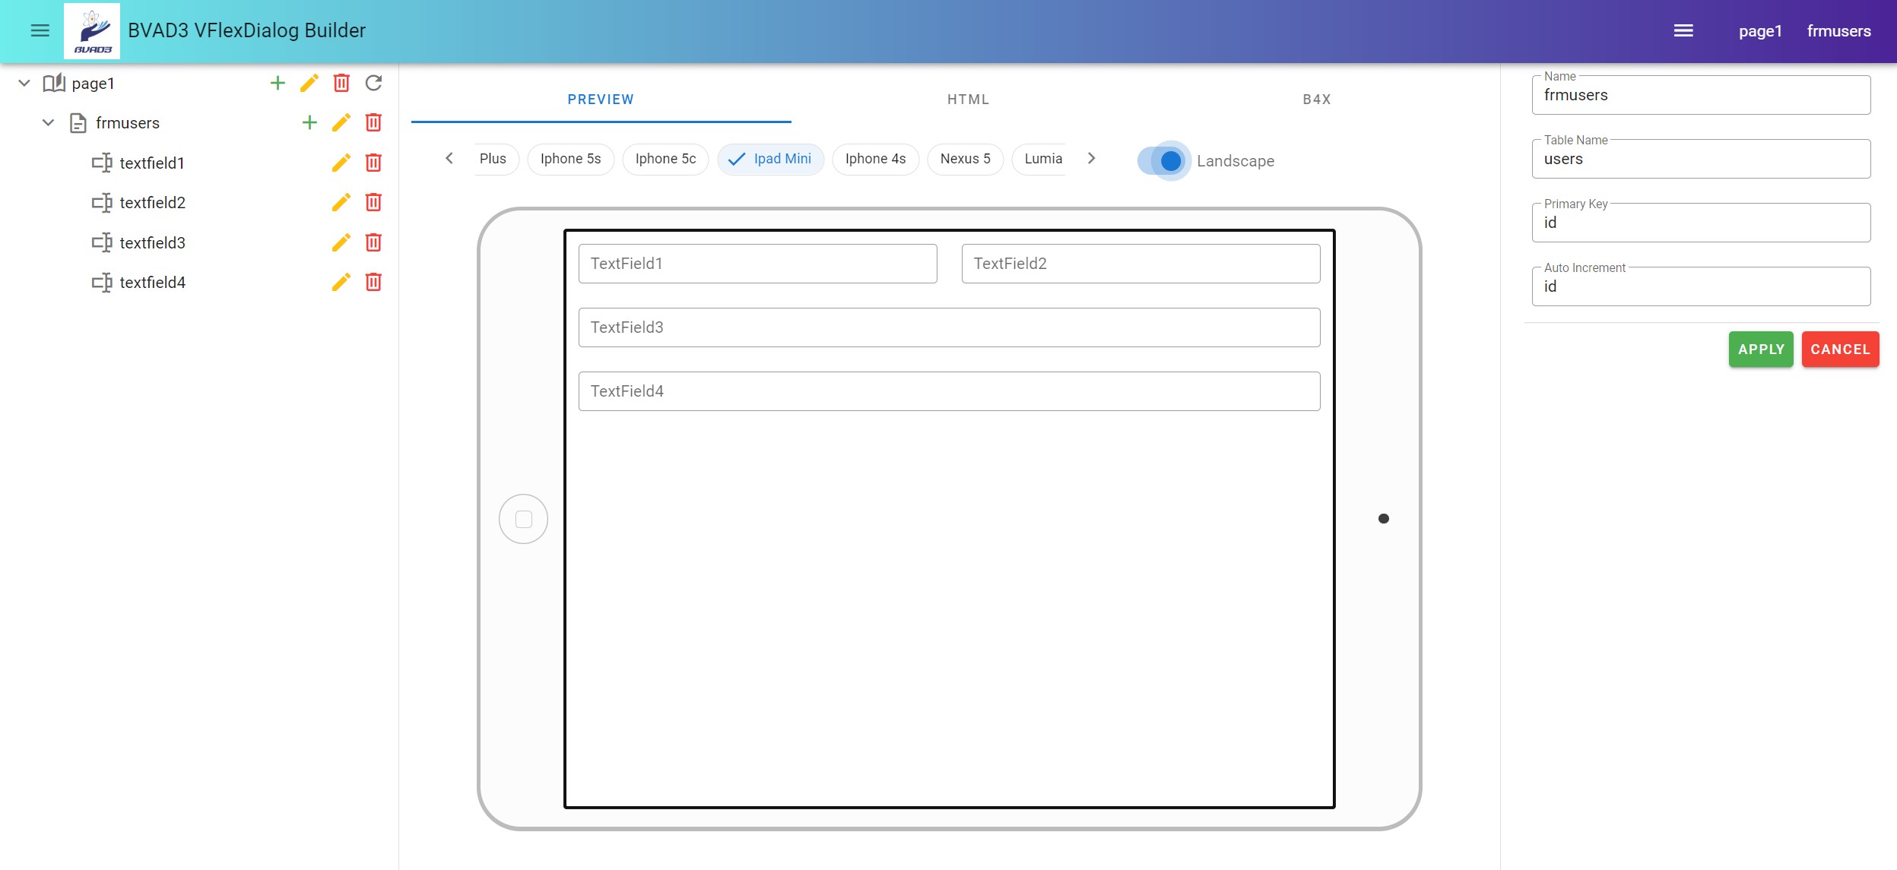1897x870 pixels.
Task: Collapse the page1 tree node
Action: coord(24,83)
